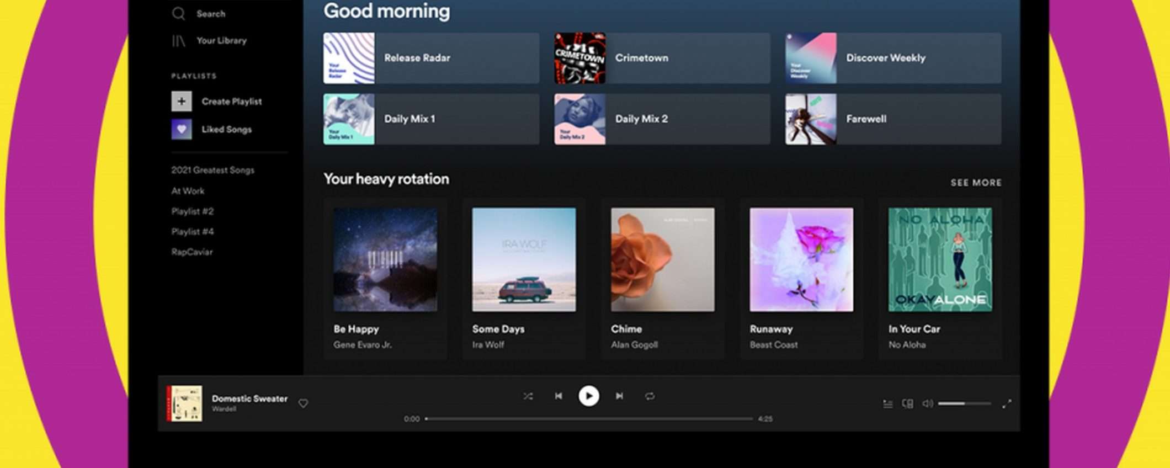
Task: Select Playlist #2 in the sidebar
Action: pos(193,211)
